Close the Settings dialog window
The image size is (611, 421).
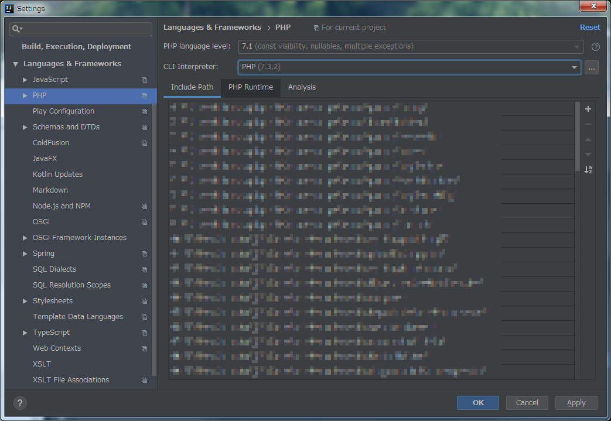click(593, 6)
